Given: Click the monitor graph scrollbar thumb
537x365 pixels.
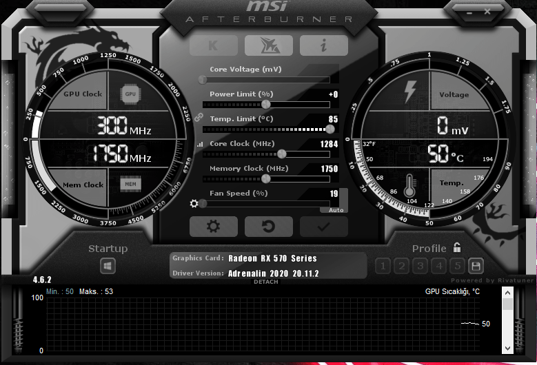Looking at the screenshot, I should 507,304.
